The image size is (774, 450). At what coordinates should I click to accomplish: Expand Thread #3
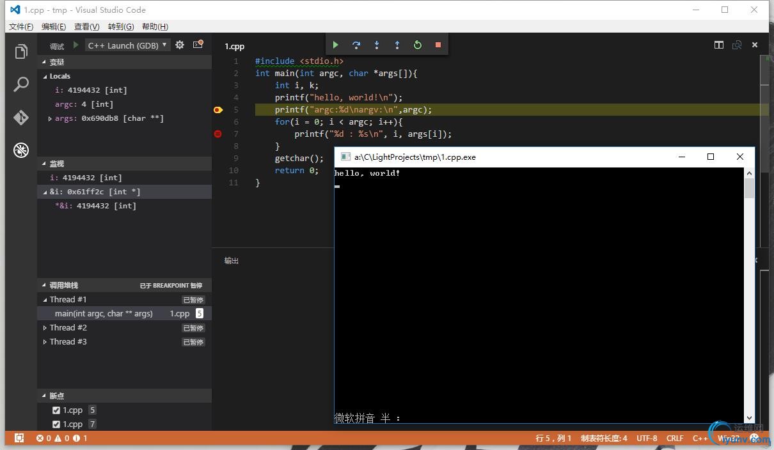point(45,342)
